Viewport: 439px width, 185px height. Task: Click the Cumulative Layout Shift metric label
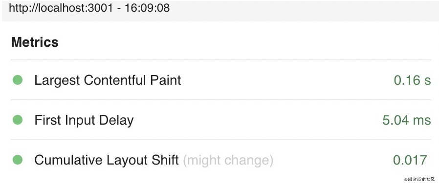(107, 160)
